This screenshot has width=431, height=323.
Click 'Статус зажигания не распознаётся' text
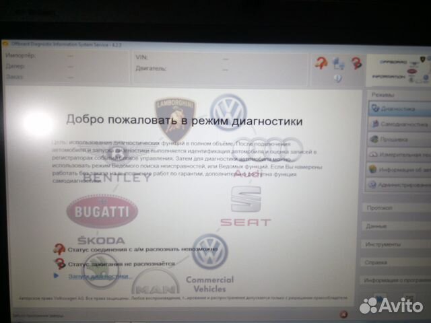(121, 264)
